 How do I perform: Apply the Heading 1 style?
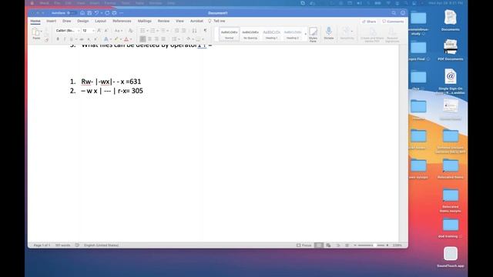271,34
